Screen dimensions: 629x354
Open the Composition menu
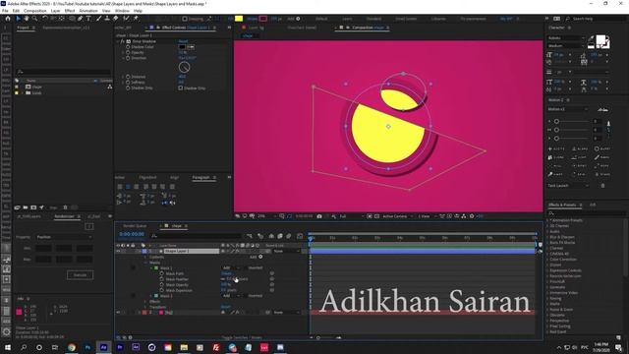35,11
